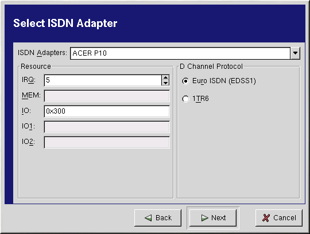310x234 pixels.
Task: Select Euro ISDN (EDSS1) radio button
Action: (185, 81)
